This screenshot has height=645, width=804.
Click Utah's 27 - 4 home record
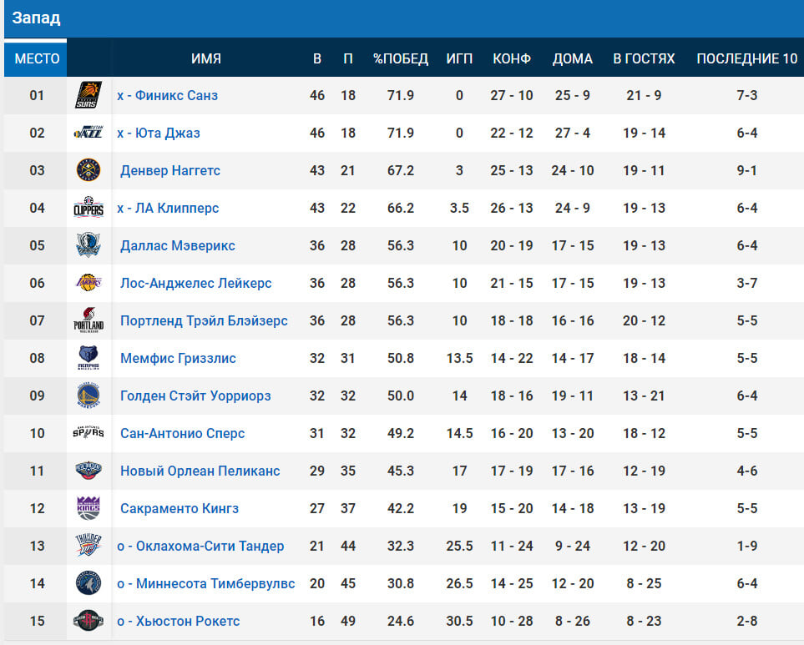coord(573,133)
